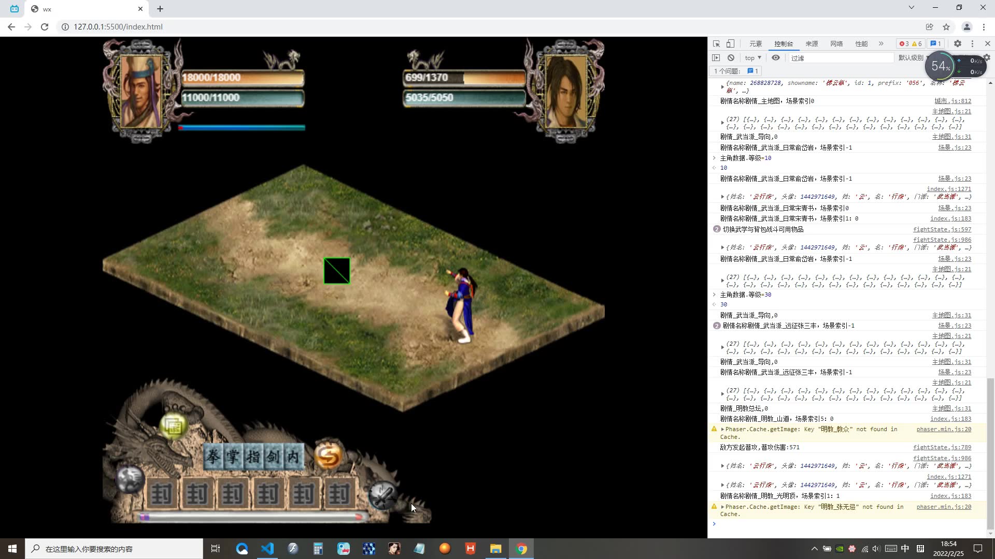Select the 剑 sword skill tile
The image size is (995, 559).
tap(274, 457)
